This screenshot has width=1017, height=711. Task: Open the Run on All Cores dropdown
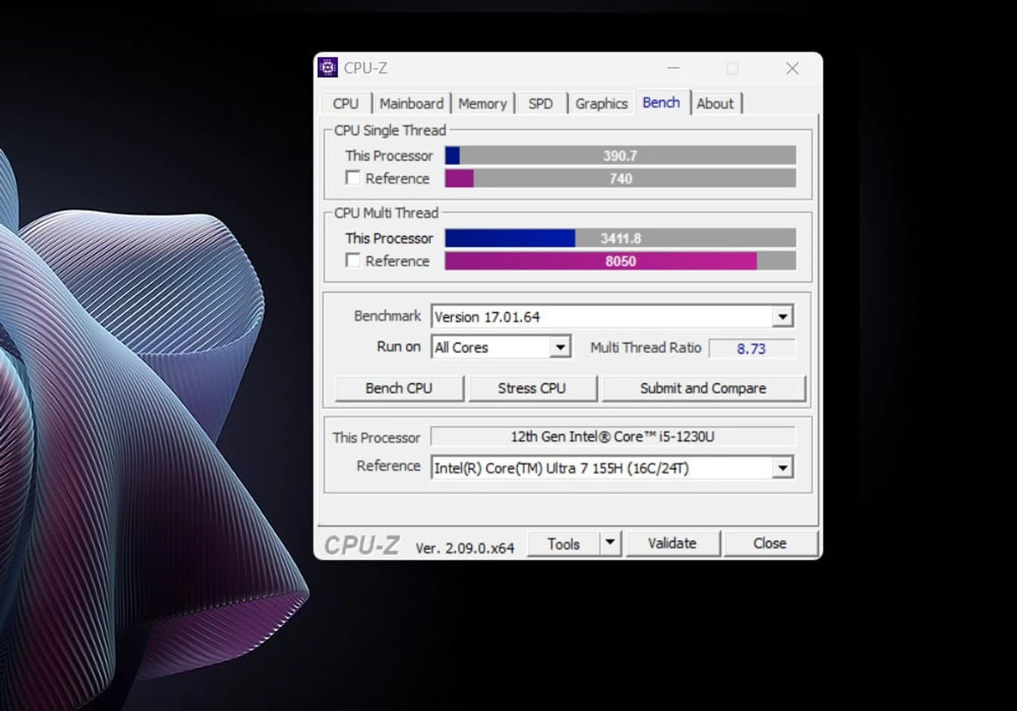560,348
